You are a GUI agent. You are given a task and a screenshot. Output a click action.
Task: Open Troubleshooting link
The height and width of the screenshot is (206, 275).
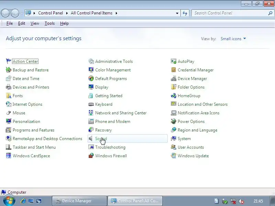110,147
